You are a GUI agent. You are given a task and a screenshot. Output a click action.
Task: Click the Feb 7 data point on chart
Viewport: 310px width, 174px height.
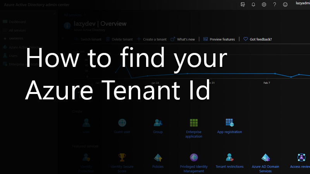[275, 73]
